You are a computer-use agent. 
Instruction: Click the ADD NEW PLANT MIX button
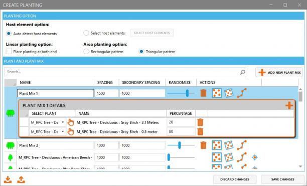[279, 72]
